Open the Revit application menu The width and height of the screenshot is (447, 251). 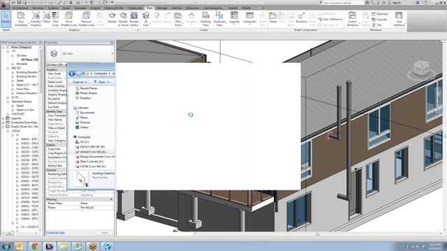(x=5, y=4)
